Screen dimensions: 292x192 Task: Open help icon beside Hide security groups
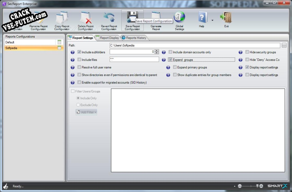click(x=241, y=52)
